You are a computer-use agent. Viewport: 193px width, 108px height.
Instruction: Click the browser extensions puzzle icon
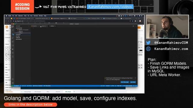pyautogui.click(x=135, y=21)
